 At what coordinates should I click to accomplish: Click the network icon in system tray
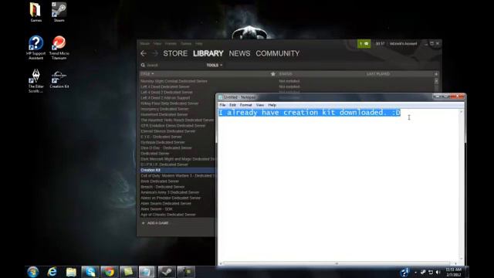[x=431, y=272]
